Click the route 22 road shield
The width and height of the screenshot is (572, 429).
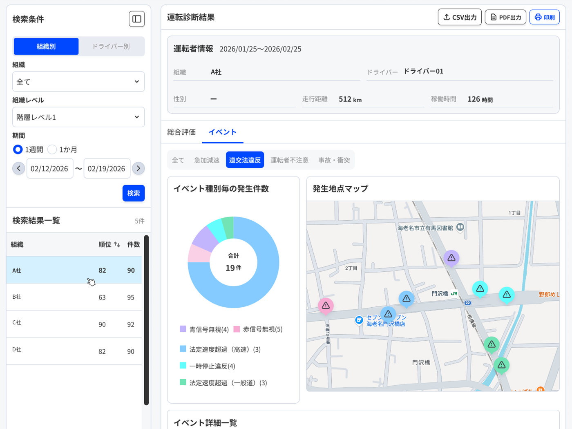pos(468,303)
